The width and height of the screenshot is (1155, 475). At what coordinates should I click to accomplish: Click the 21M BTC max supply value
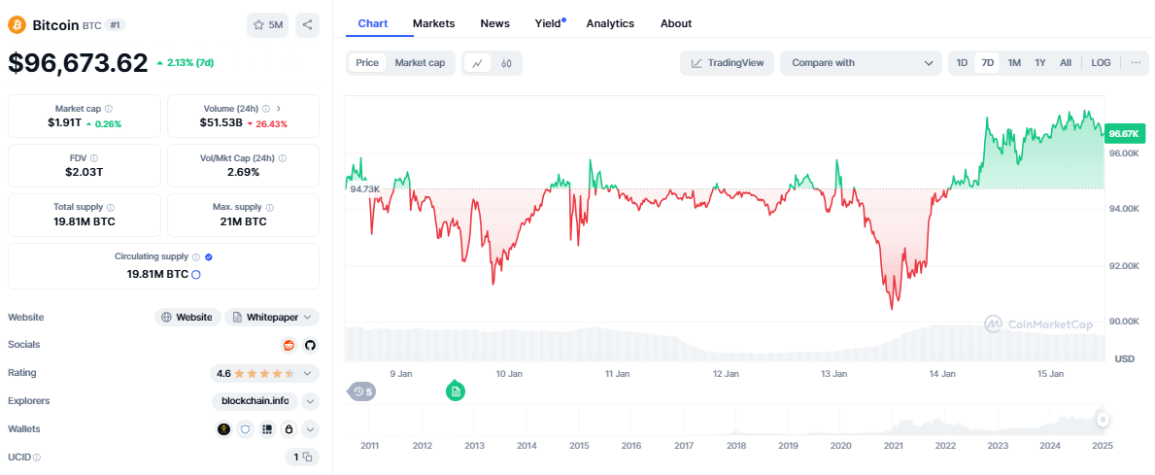pyautogui.click(x=243, y=221)
